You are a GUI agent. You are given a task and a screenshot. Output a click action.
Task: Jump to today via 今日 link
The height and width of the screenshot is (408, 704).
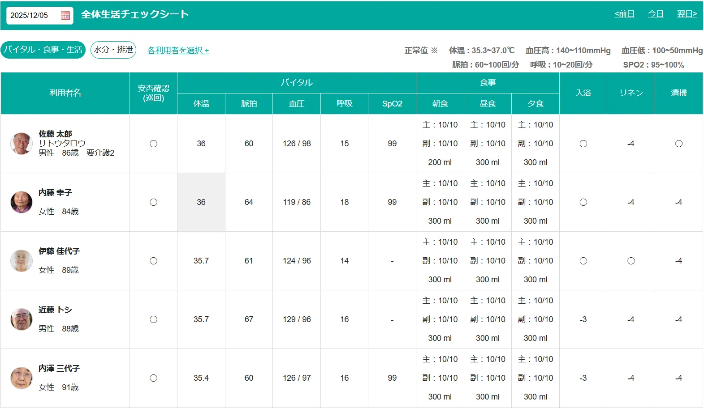point(656,14)
